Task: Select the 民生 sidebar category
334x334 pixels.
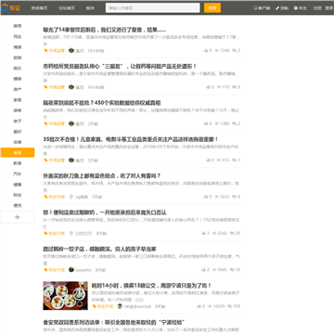Action: [18, 37]
